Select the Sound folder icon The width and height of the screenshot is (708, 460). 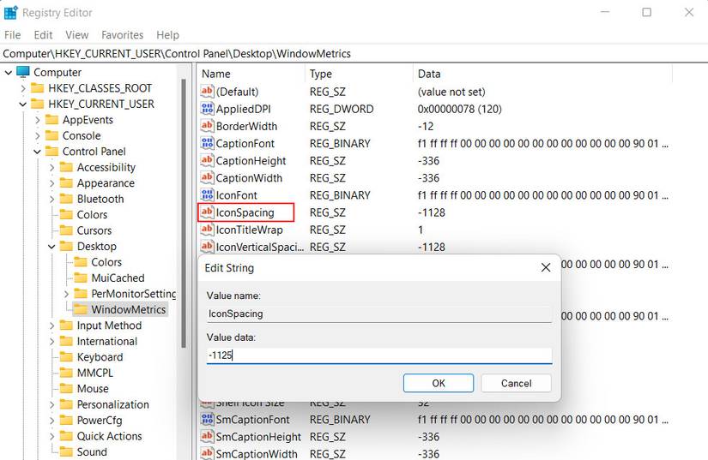coord(66,451)
